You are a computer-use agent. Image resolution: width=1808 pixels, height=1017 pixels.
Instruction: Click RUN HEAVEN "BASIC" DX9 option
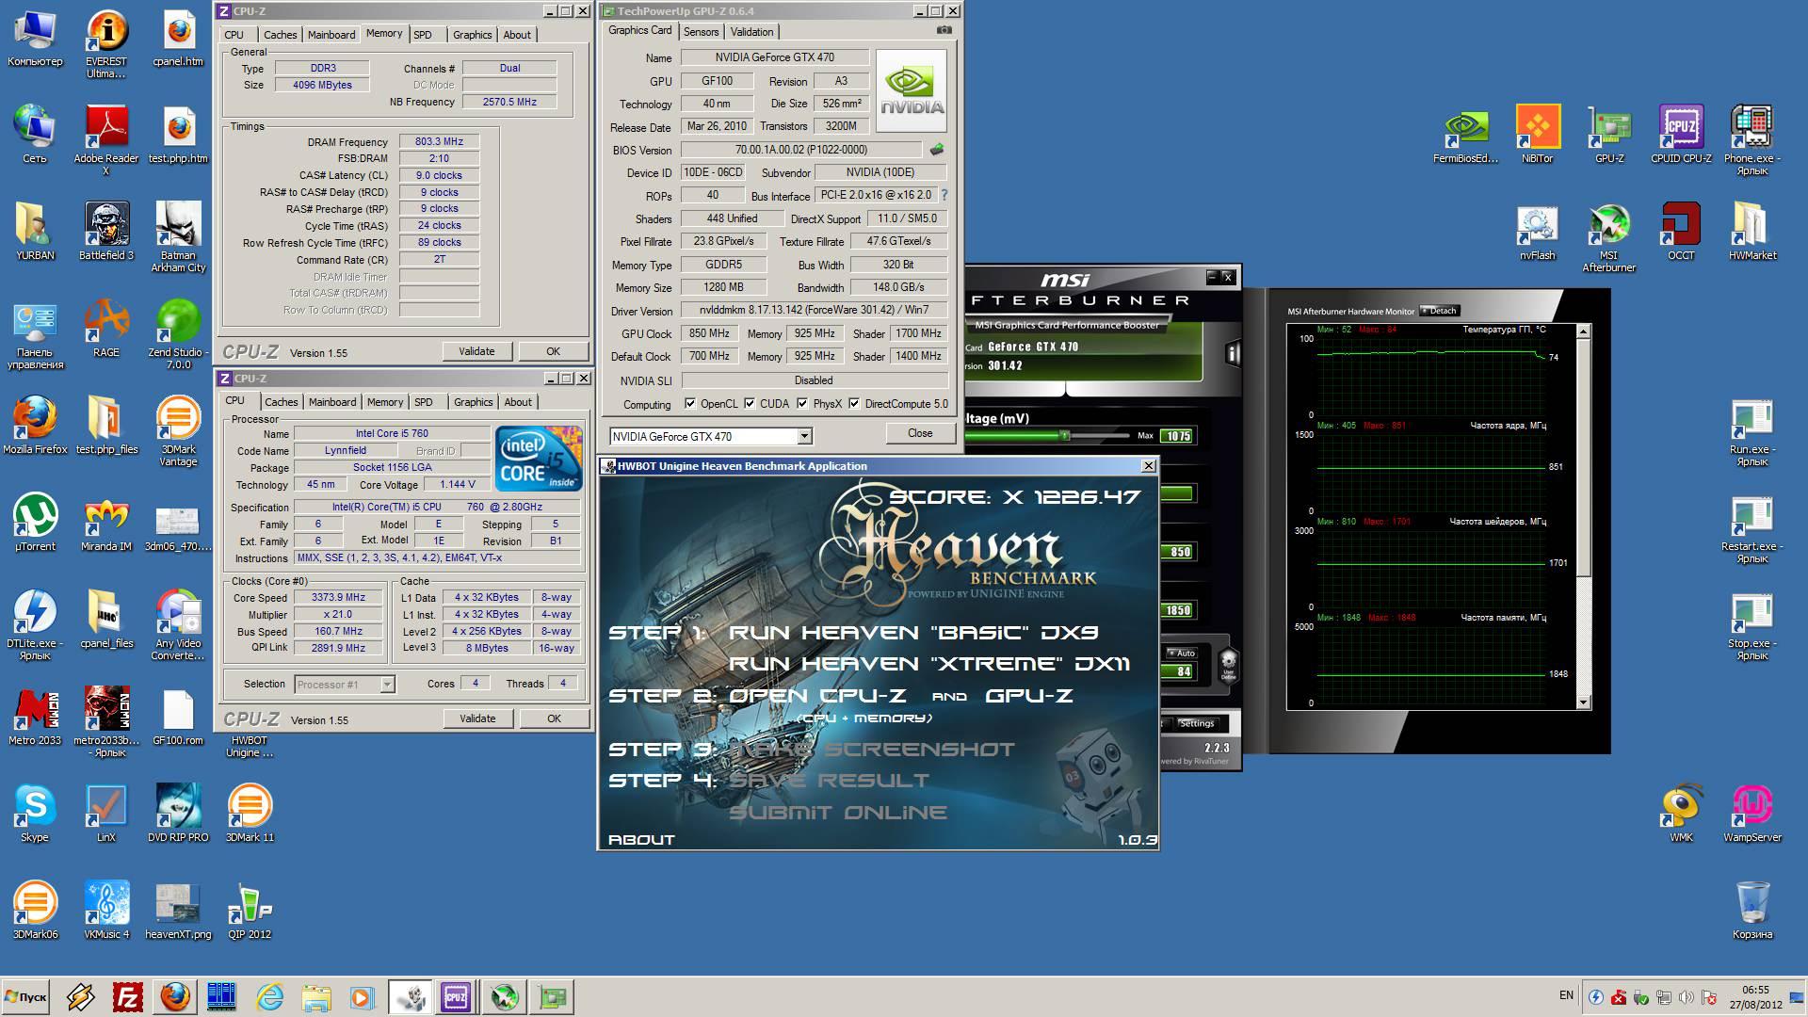pyautogui.click(x=913, y=633)
